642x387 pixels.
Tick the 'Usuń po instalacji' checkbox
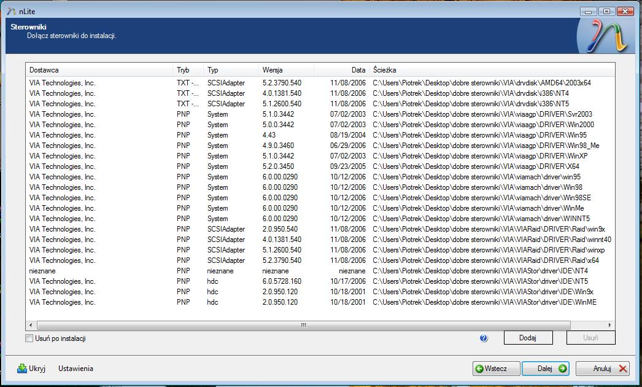tap(29, 338)
